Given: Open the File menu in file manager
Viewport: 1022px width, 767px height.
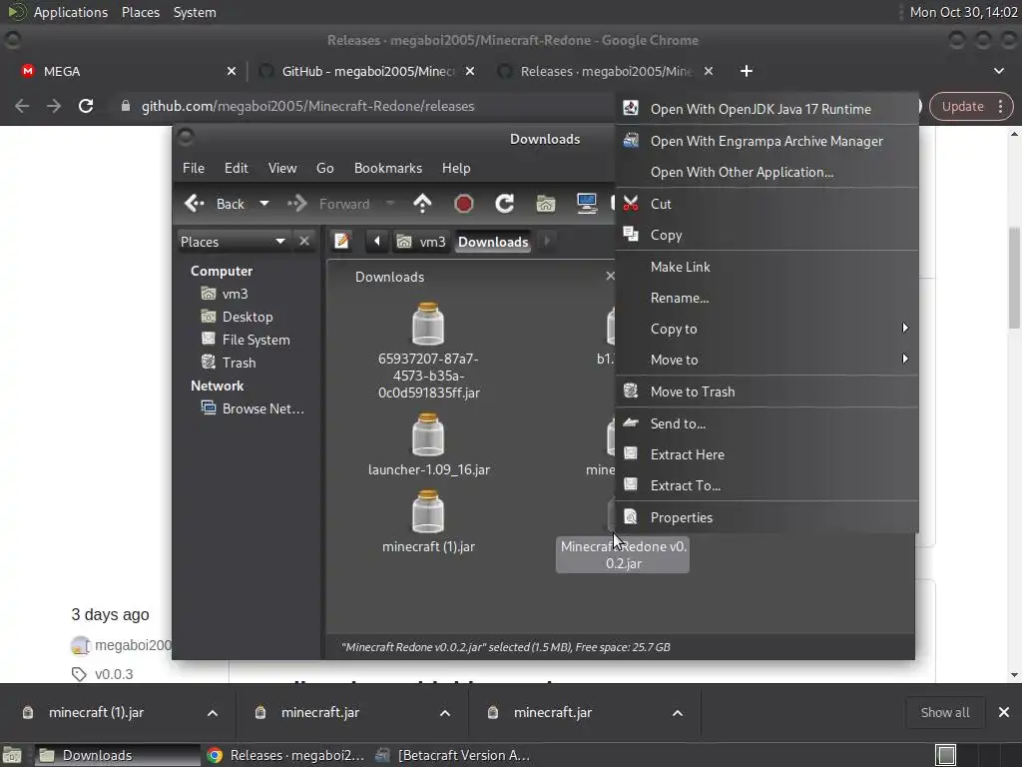Looking at the screenshot, I should tap(194, 168).
